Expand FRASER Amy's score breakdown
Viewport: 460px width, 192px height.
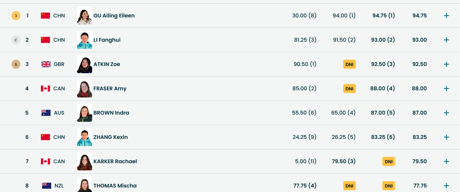[446, 88]
